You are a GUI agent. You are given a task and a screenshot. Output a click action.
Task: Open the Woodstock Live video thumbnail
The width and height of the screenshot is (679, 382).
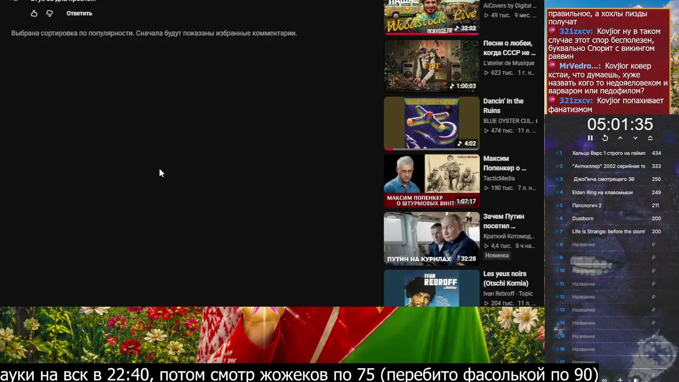point(431,17)
